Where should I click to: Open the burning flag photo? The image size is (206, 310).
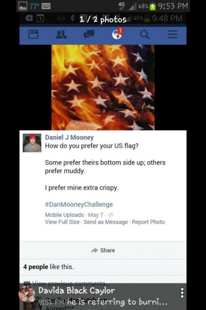point(103,87)
